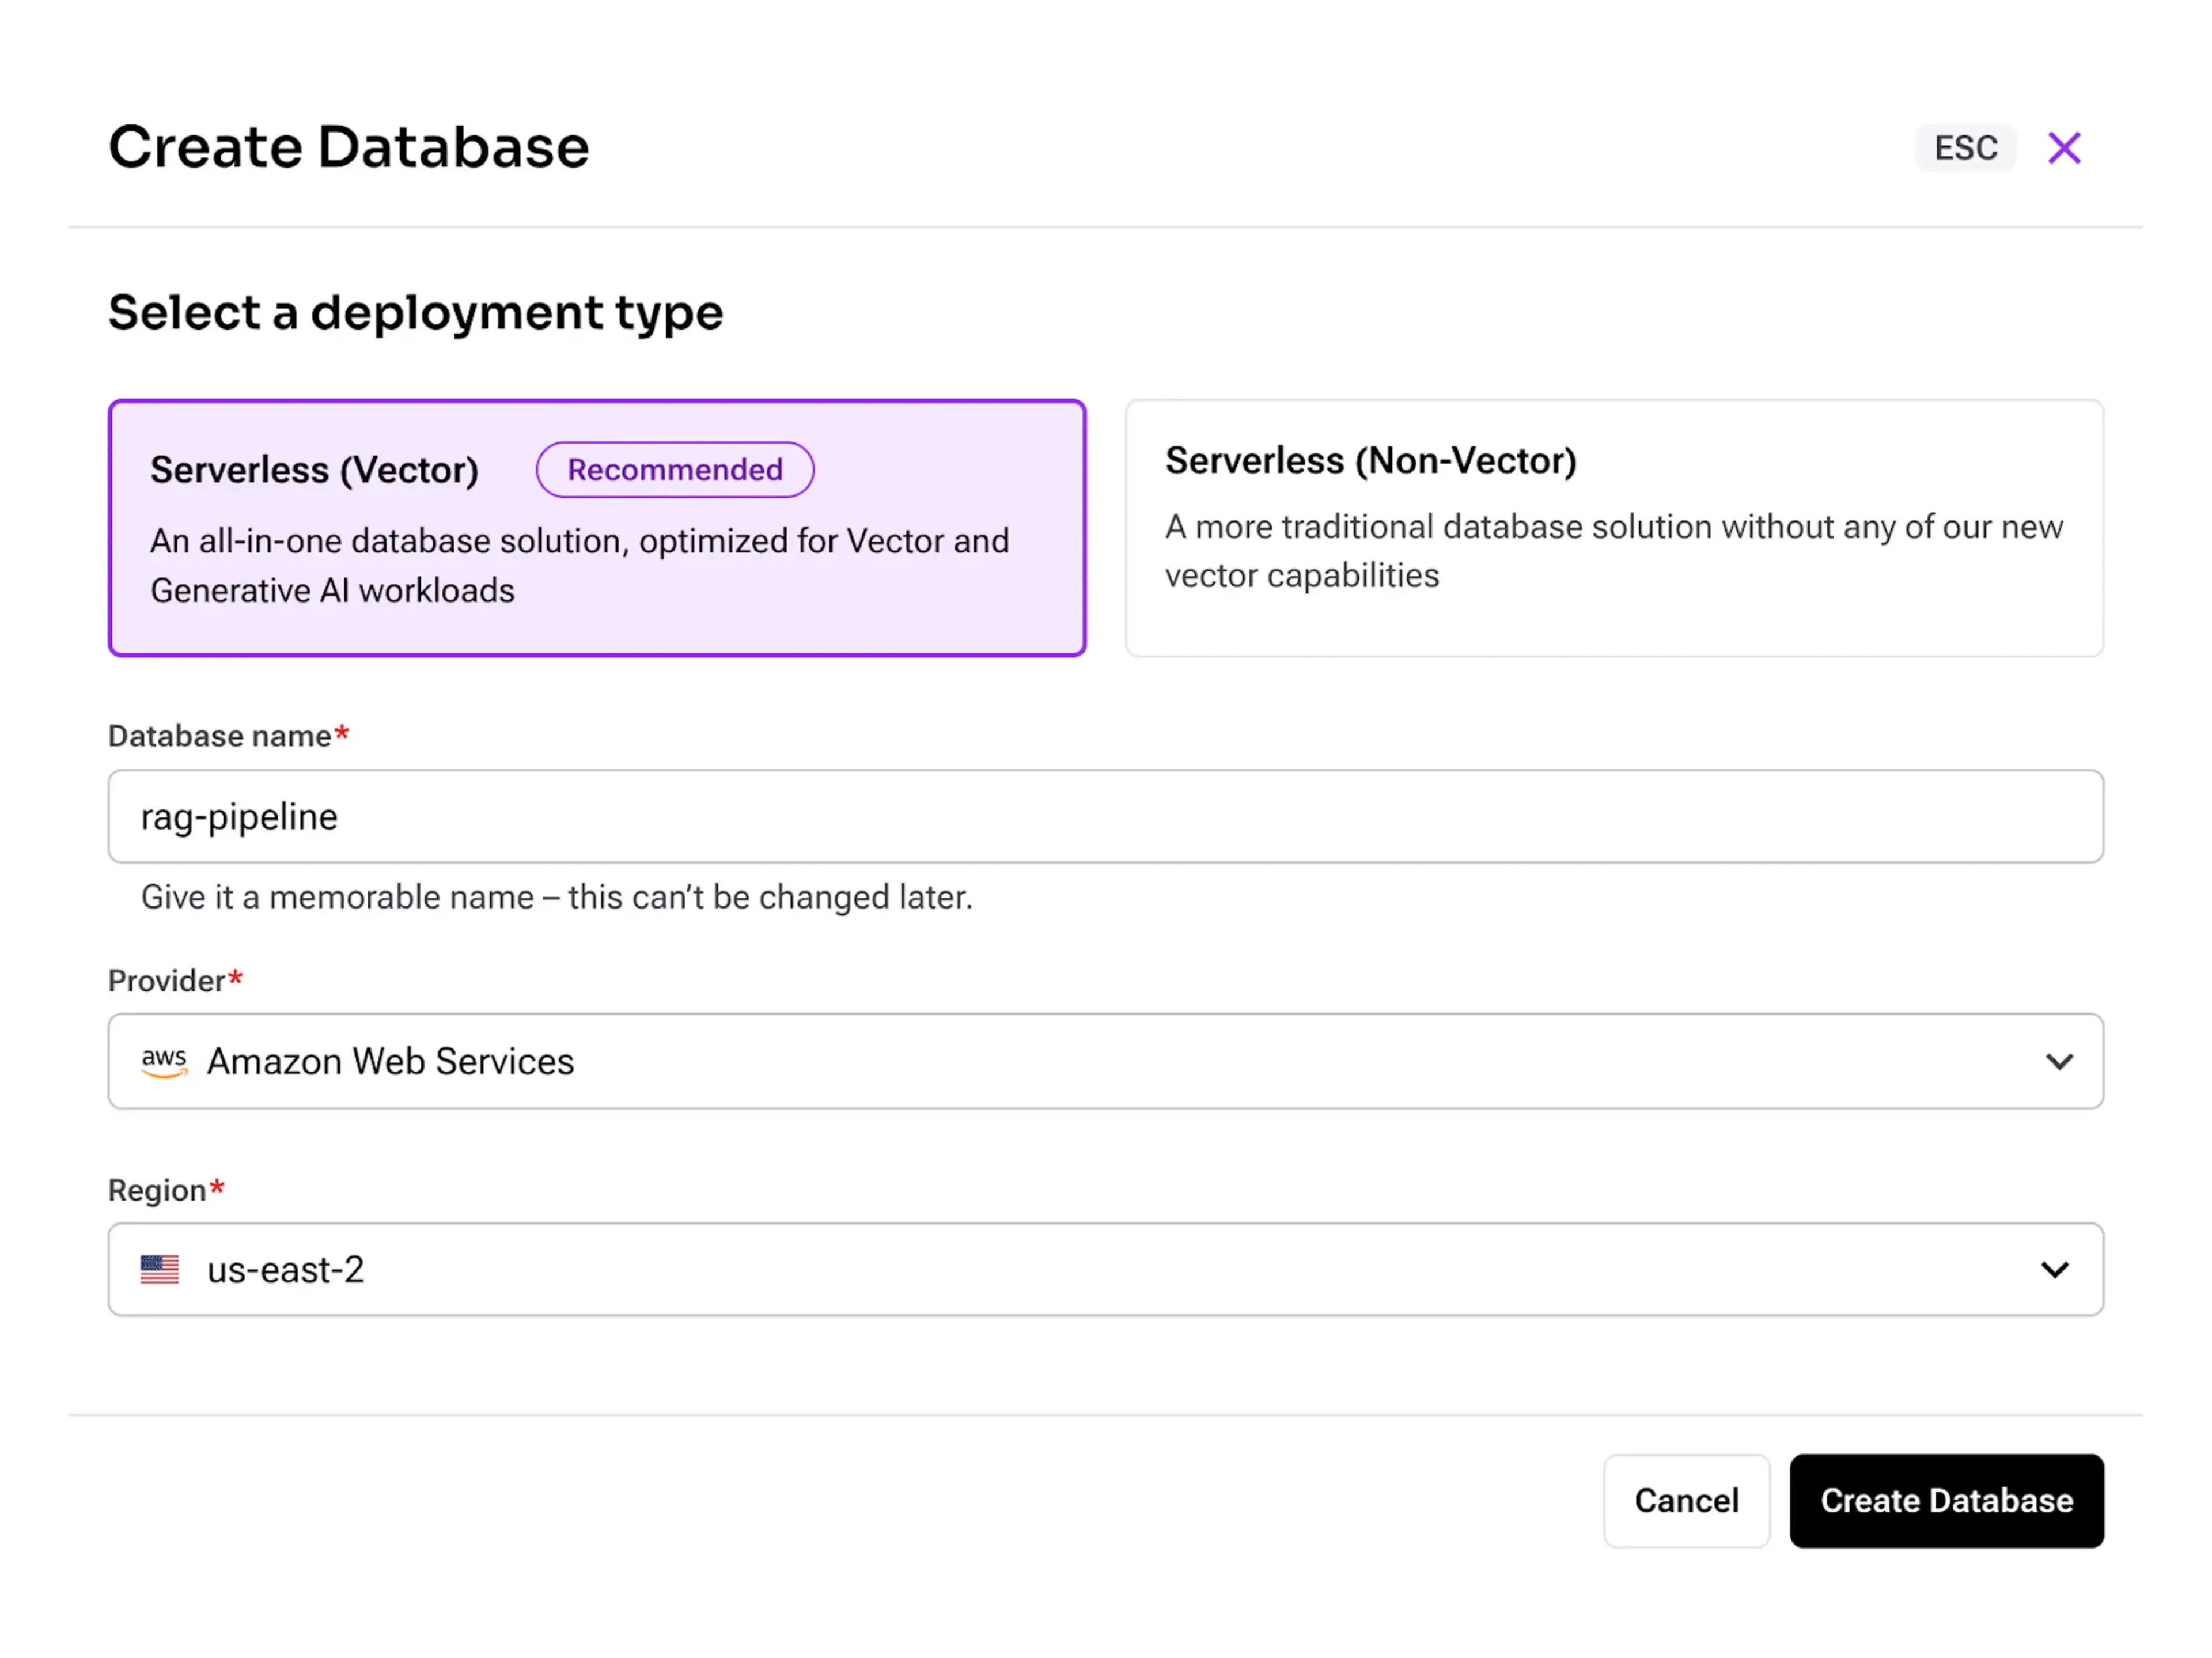Viewport: 2212px width, 1658px height.
Task: Select Serverless (Vector) deployment type
Action: 314,471
